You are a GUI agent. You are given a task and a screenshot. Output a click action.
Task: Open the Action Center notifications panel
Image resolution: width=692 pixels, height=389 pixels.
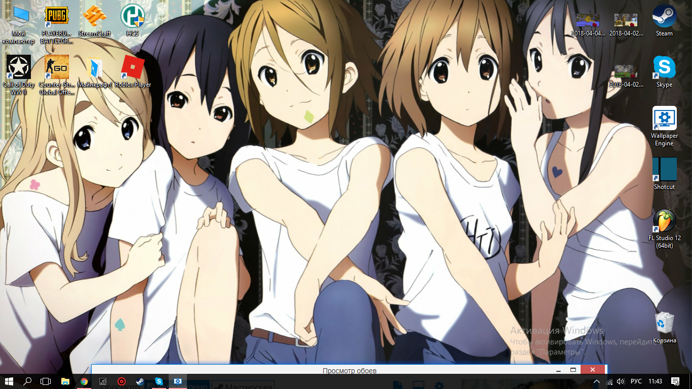click(x=675, y=381)
